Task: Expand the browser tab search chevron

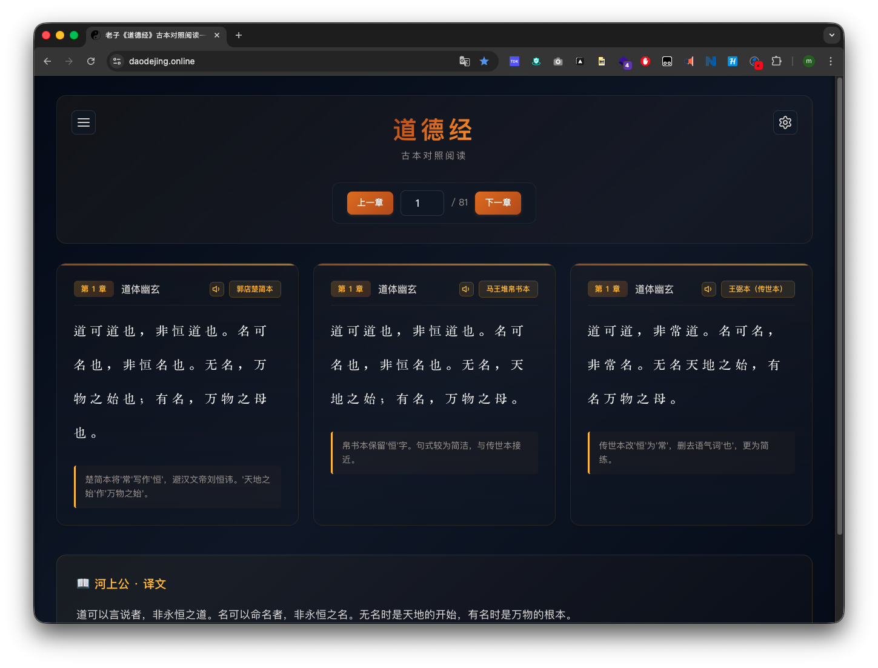Action: coord(832,35)
